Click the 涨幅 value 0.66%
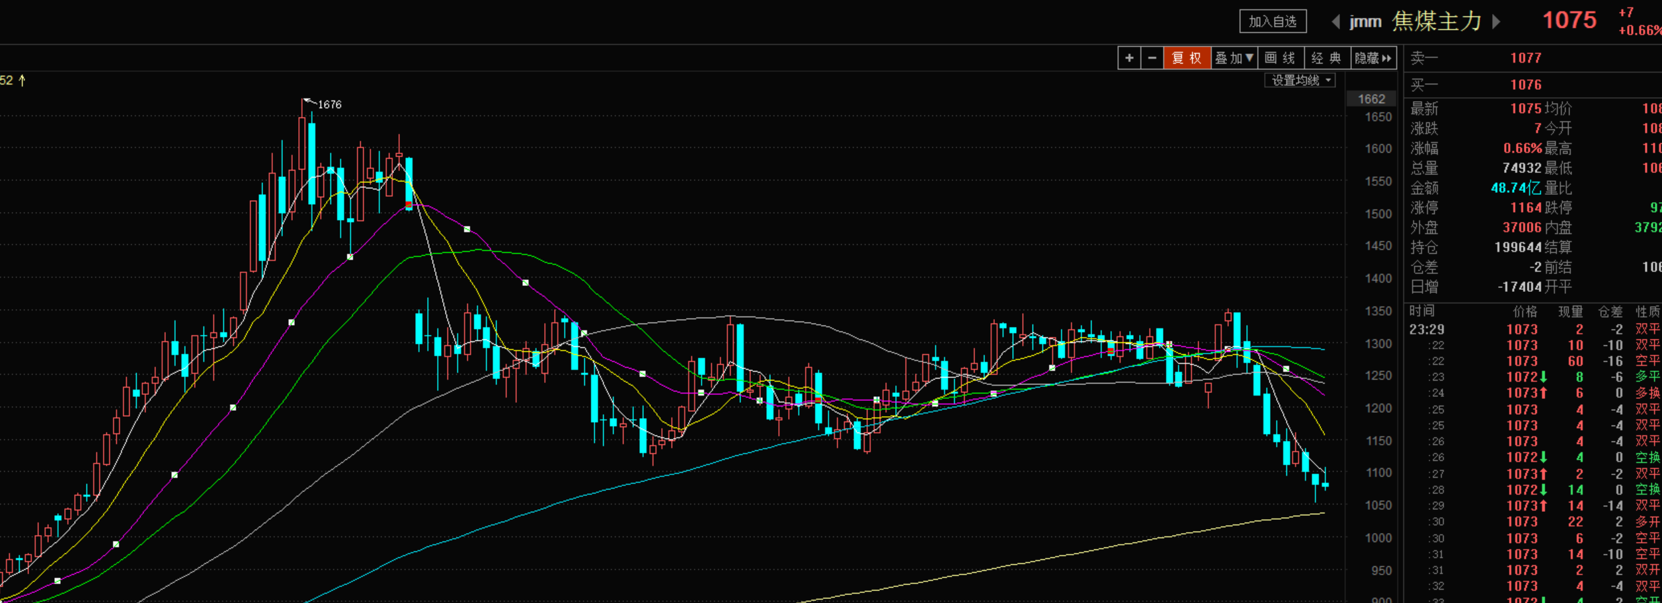 tap(1523, 148)
